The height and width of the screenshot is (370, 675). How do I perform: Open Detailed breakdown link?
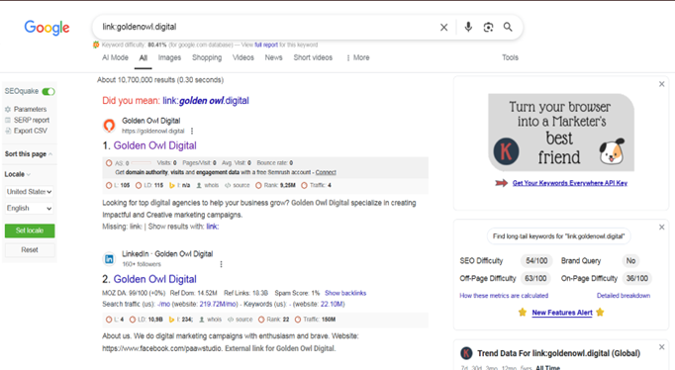(x=624, y=296)
